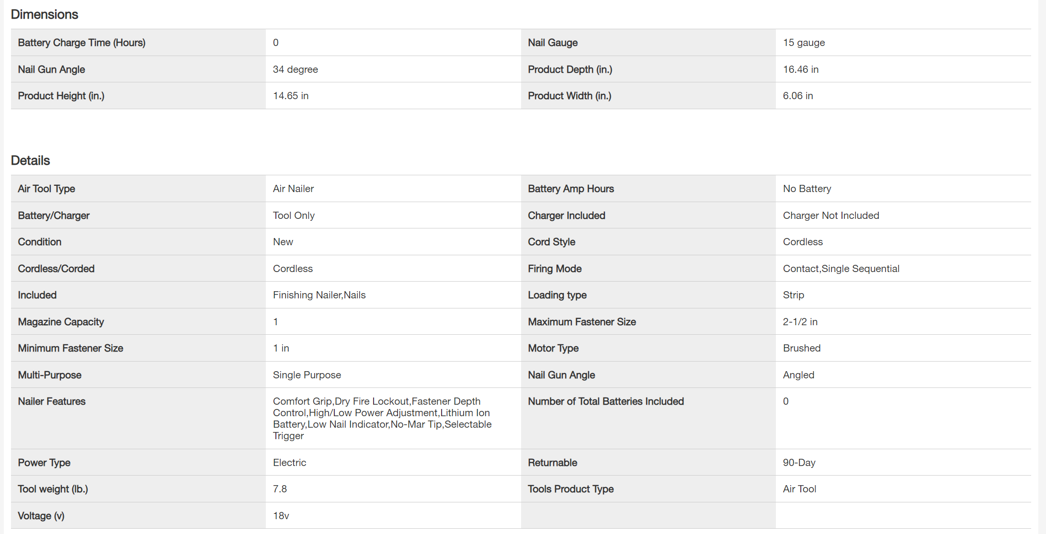Click the Firing Mode label
Screen dimensions: 1046x534
point(555,269)
